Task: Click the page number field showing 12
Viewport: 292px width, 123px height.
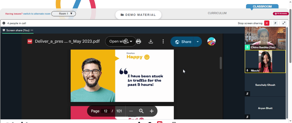Action: click(106, 111)
